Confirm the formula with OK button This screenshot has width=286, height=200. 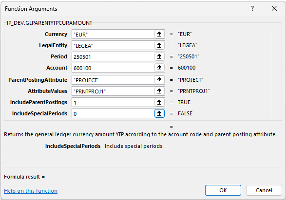pos(223,190)
